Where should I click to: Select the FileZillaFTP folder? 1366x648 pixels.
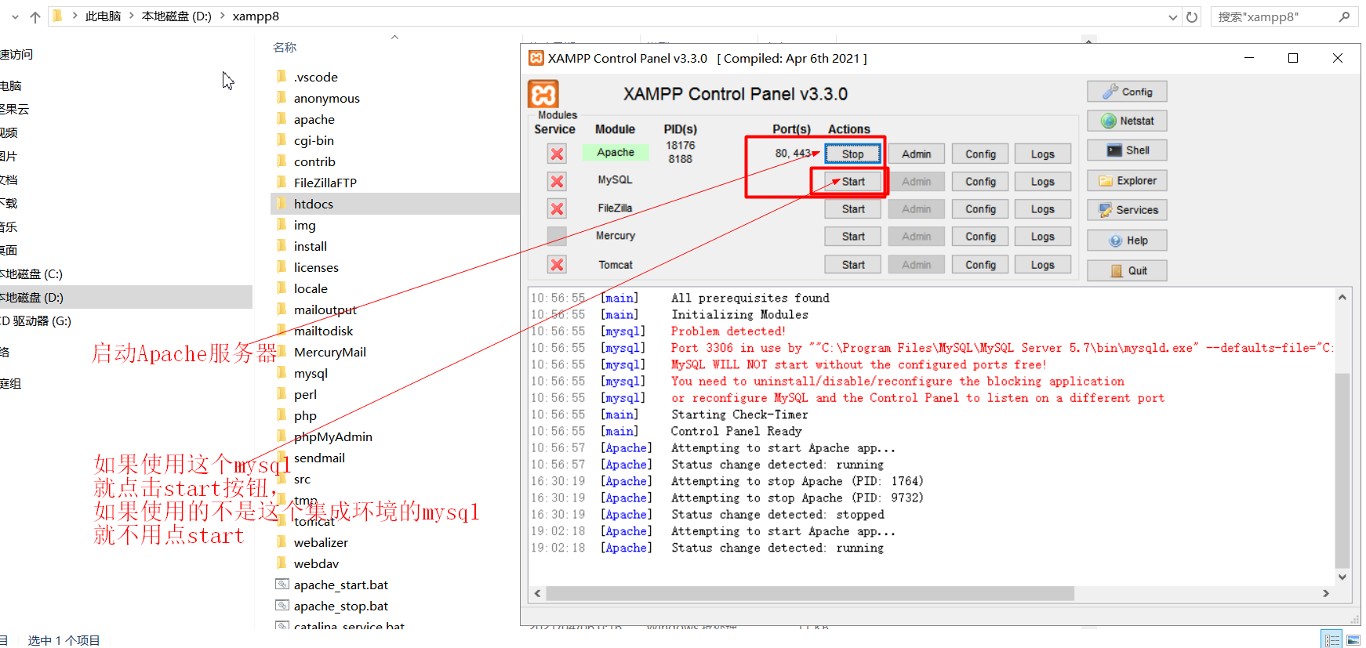coord(325,183)
